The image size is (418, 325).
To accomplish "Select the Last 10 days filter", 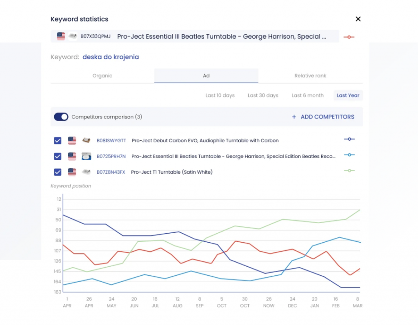I will [220, 95].
